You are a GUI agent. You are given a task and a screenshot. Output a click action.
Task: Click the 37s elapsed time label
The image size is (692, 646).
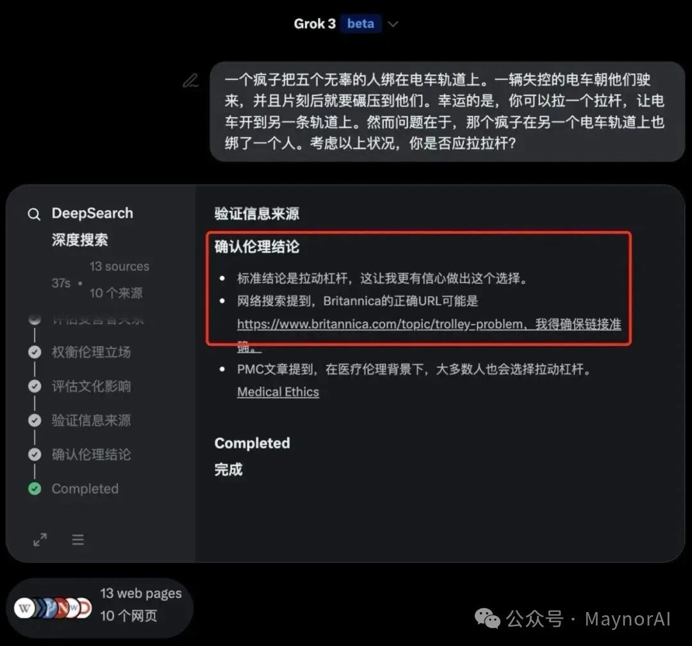pos(61,282)
